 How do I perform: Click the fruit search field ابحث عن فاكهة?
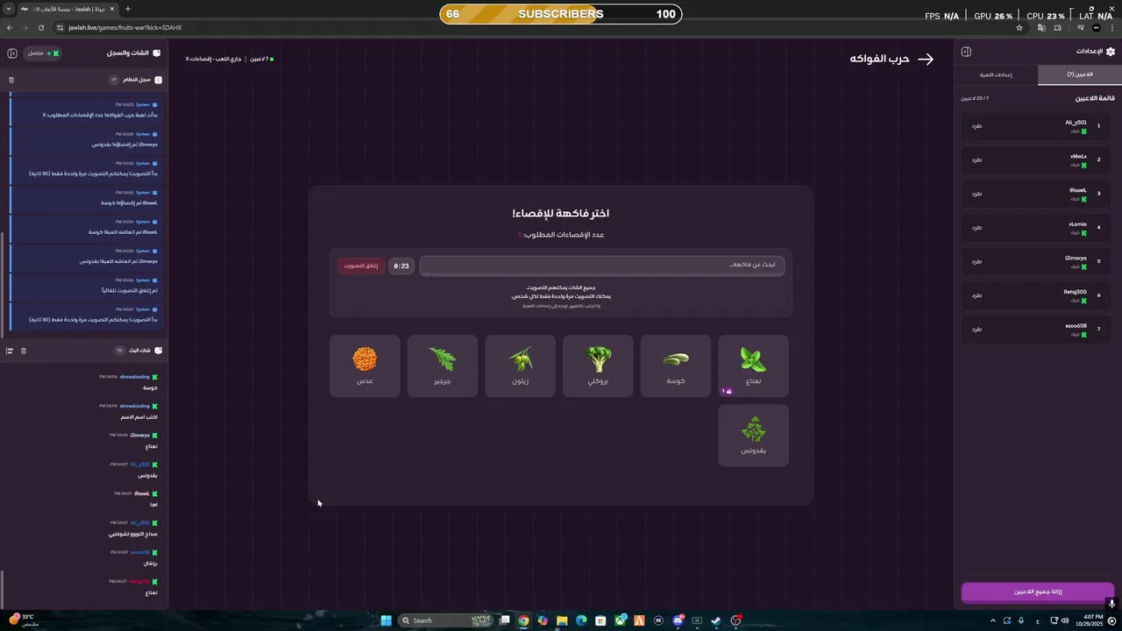[x=602, y=266]
